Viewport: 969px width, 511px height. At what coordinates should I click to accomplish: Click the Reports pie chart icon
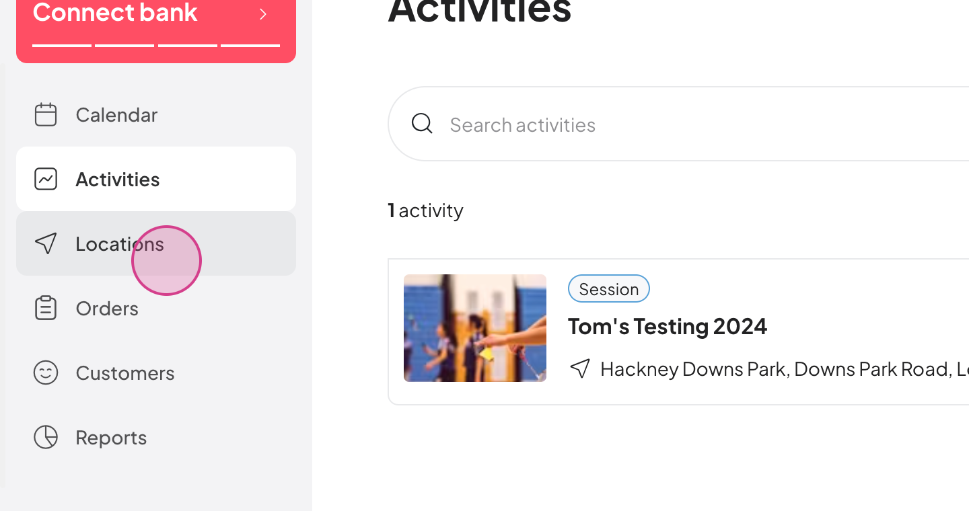46,437
